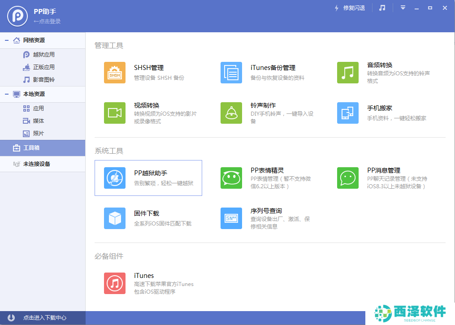Open the iTunes备份管理 icon
Screen dimensions: 455x325
coord(231,73)
